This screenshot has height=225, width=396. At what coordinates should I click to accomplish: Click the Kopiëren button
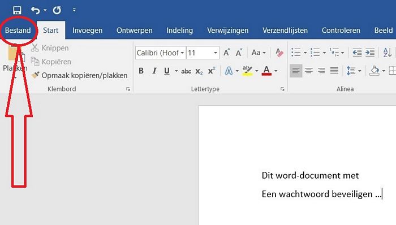point(51,62)
